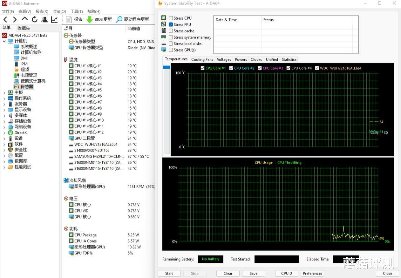The height and width of the screenshot is (278, 401).
Task: Click the BIOS 更新 green arrow button
Action: pyautogui.click(x=99, y=19)
